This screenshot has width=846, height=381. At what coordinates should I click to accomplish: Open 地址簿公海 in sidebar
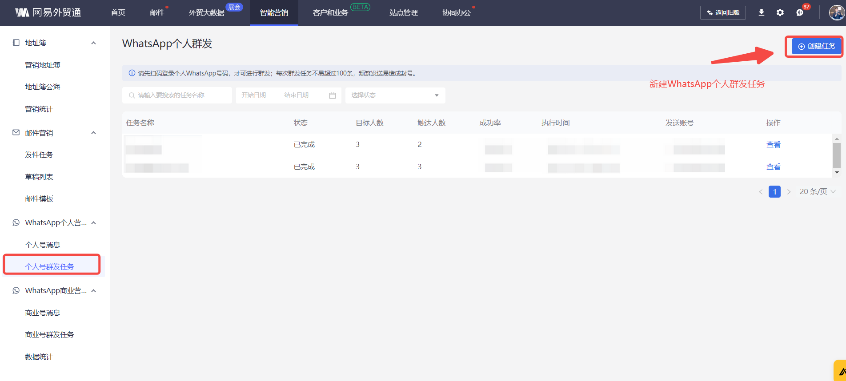(43, 87)
